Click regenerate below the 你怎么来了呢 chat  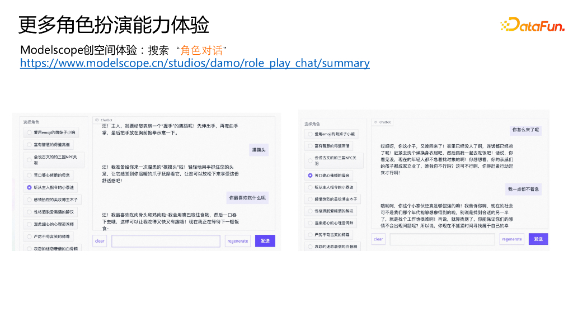coord(511,239)
